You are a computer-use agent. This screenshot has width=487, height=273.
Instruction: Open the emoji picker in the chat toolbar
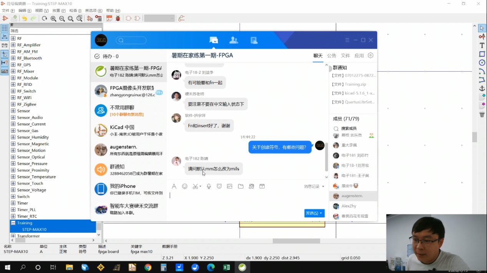185,186
